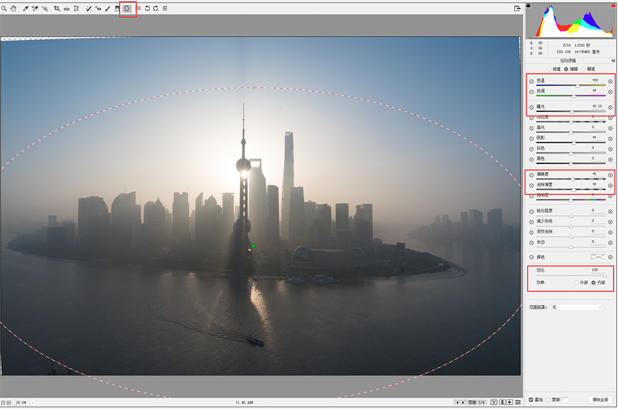Viewport: 618px width, 409px height.
Task: Click the 颜色 color swatch box
Action: pos(598,257)
